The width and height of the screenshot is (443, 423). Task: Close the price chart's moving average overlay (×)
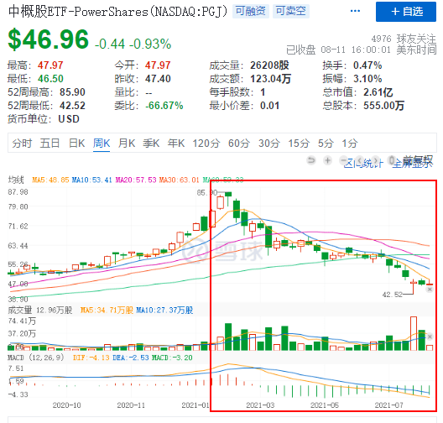coord(430,290)
